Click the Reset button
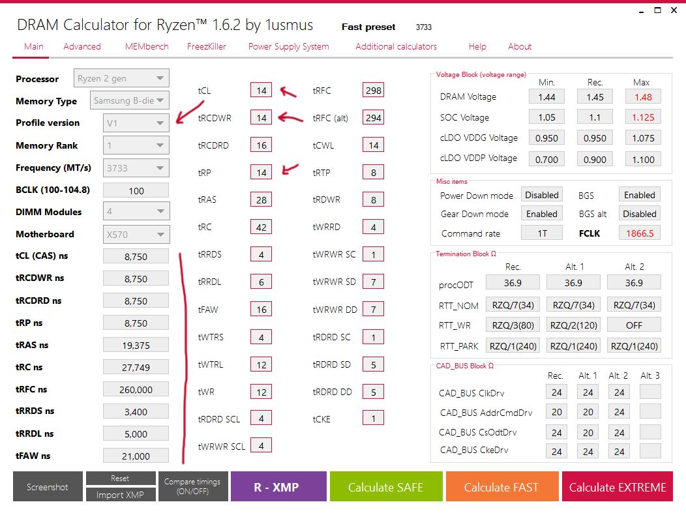This screenshot has height=515, width=686. pos(121,478)
